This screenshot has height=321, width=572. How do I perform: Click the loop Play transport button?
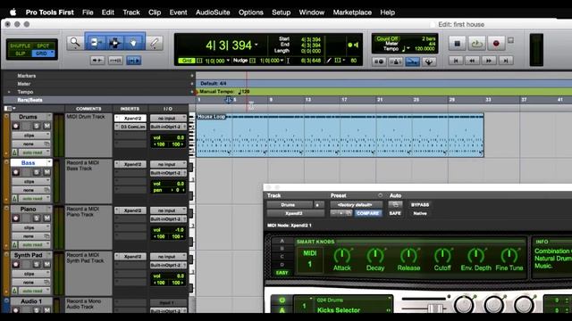click(476, 44)
